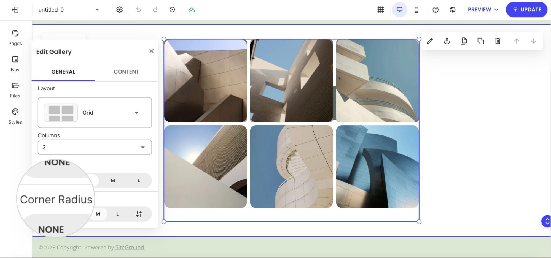The height and width of the screenshot is (258, 551).
Task: Click the exit editor icon
Action: coord(15,10)
